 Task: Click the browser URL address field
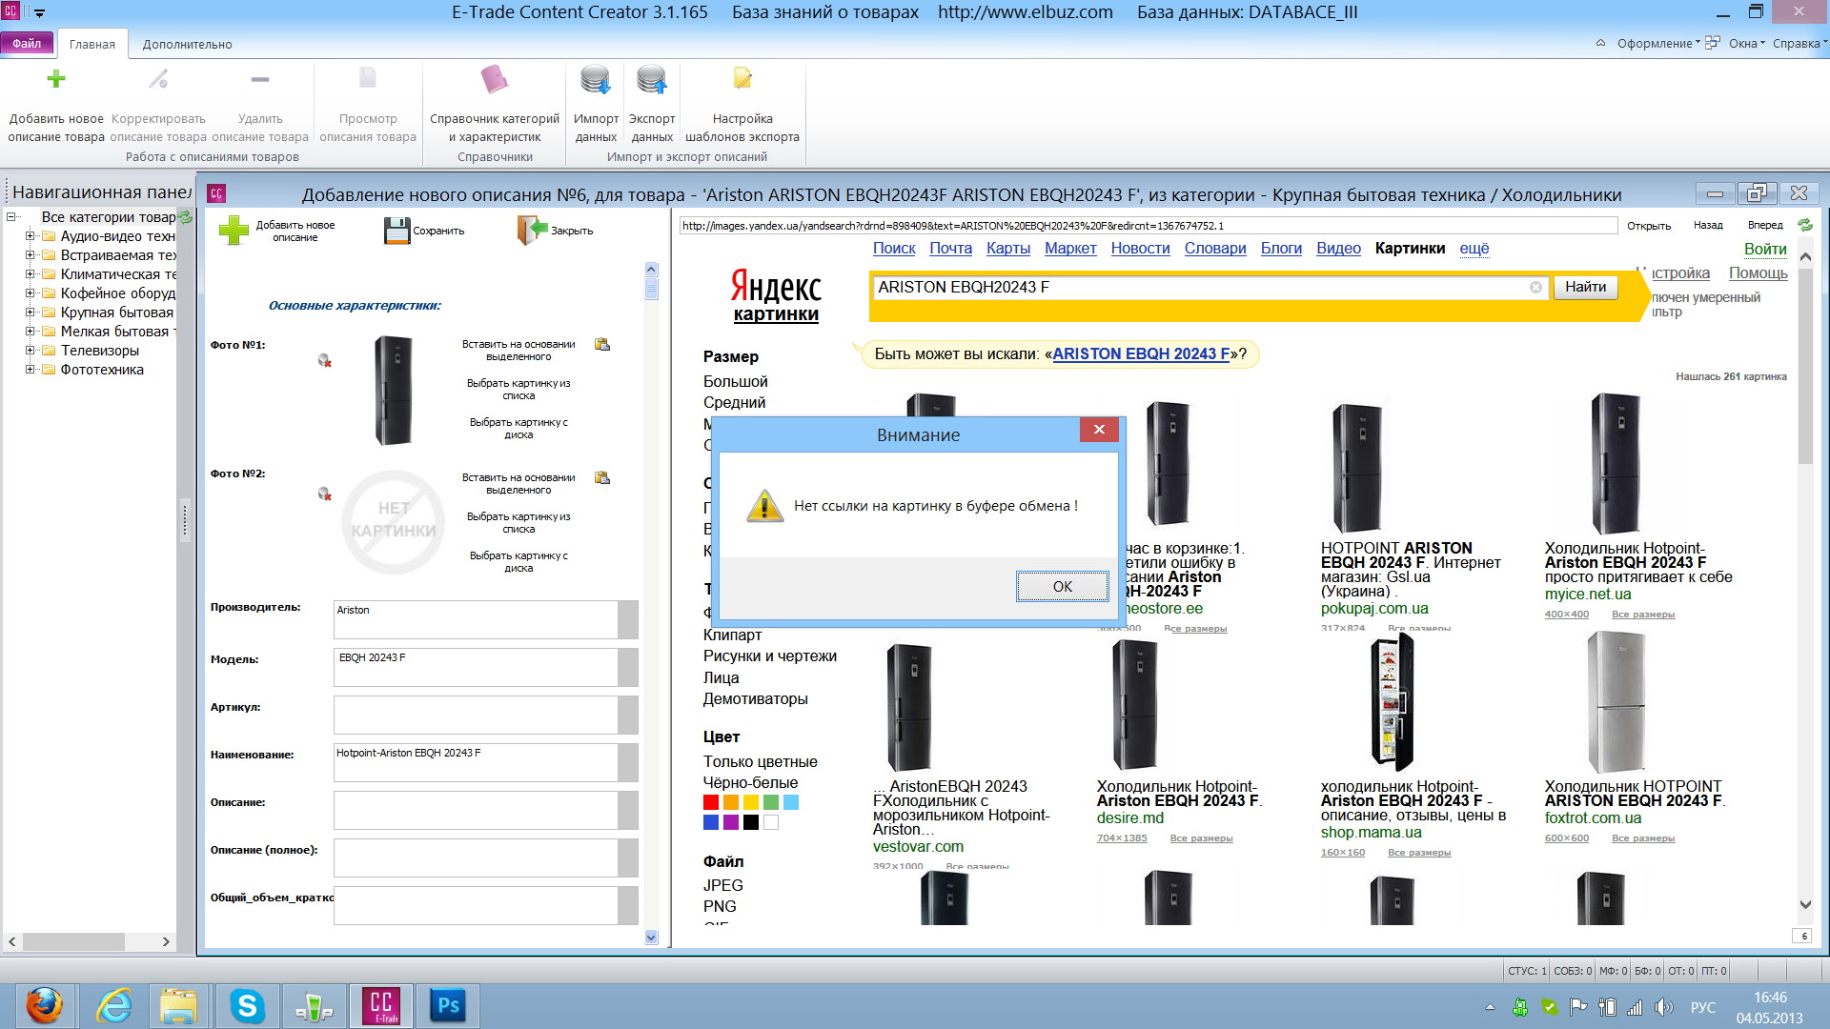[x=1148, y=226]
